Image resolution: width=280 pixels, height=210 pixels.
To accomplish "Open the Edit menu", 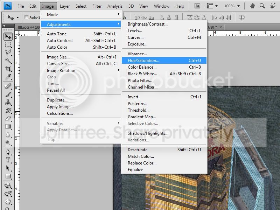I will click(33, 6).
